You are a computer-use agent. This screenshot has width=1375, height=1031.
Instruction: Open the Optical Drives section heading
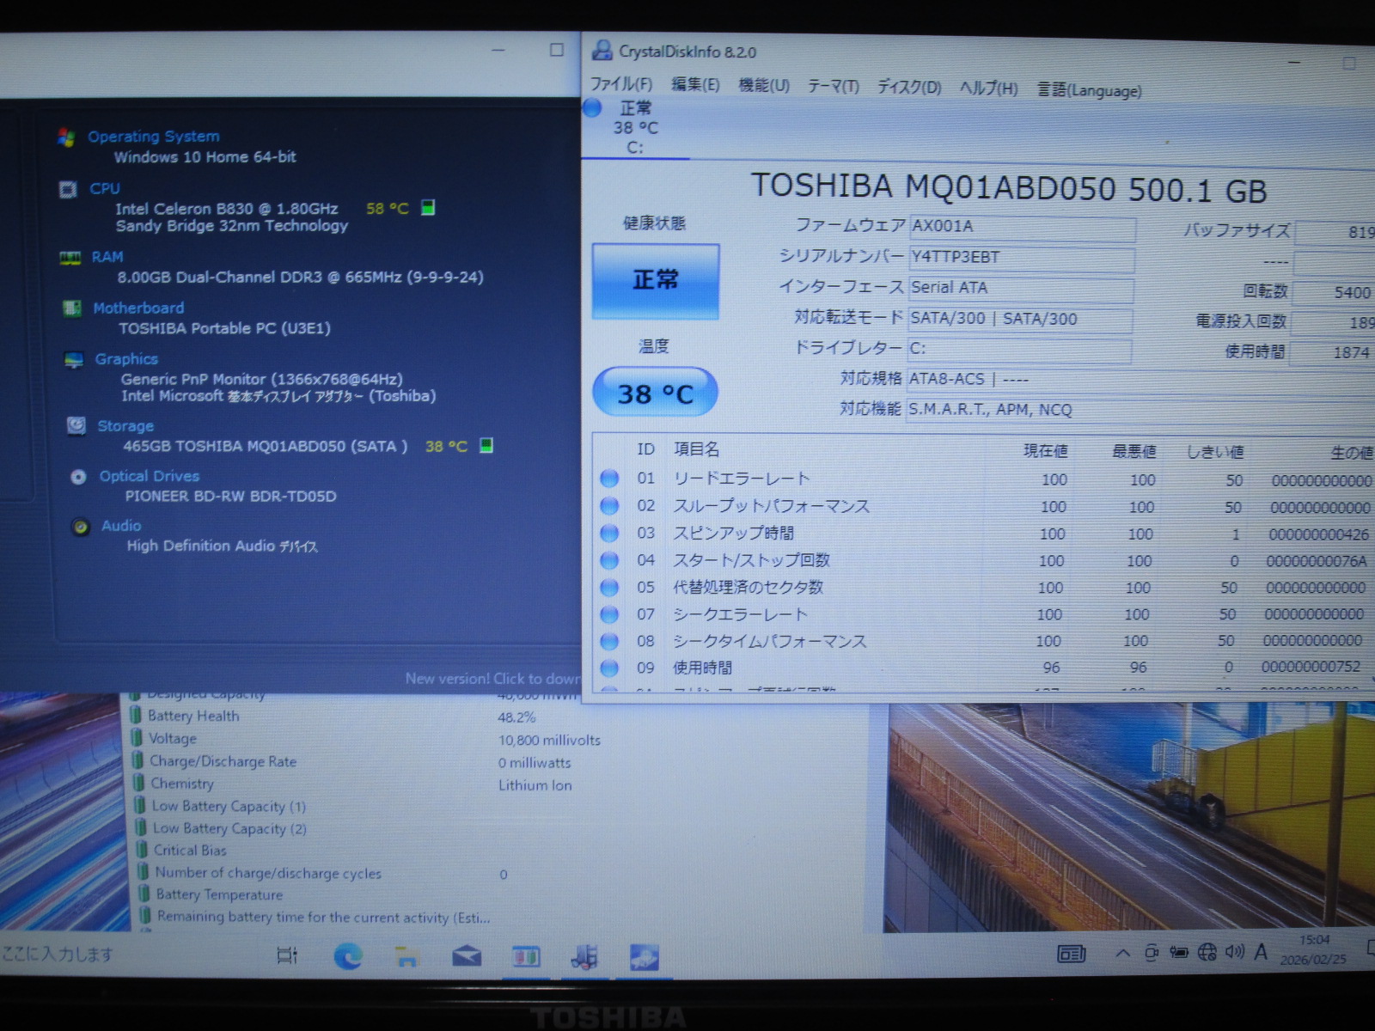[149, 476]
